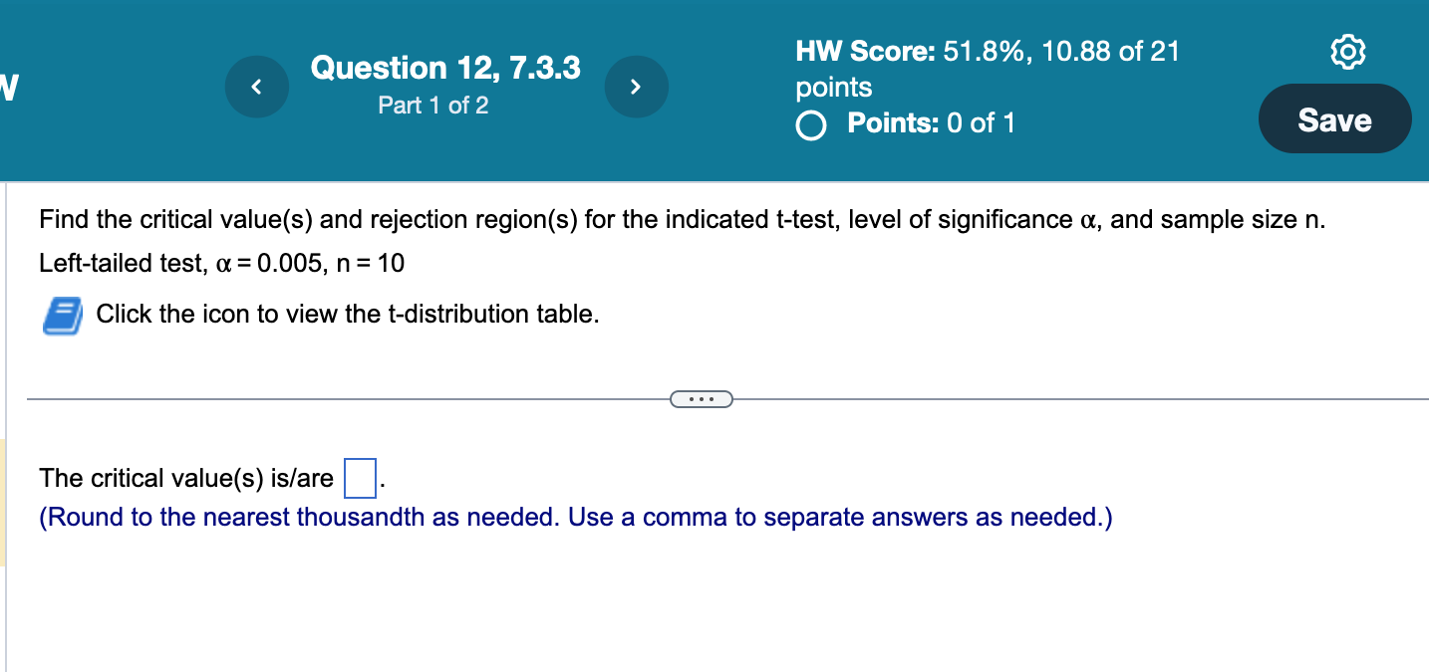Click the horizontal divider line above answer area
The height and width of the screenshot is (672, 1429).
coord(349,398)
